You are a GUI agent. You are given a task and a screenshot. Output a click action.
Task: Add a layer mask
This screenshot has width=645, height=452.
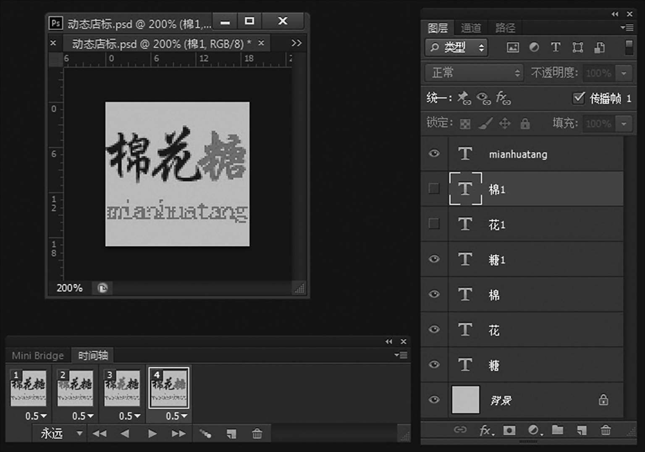point(509,430)
